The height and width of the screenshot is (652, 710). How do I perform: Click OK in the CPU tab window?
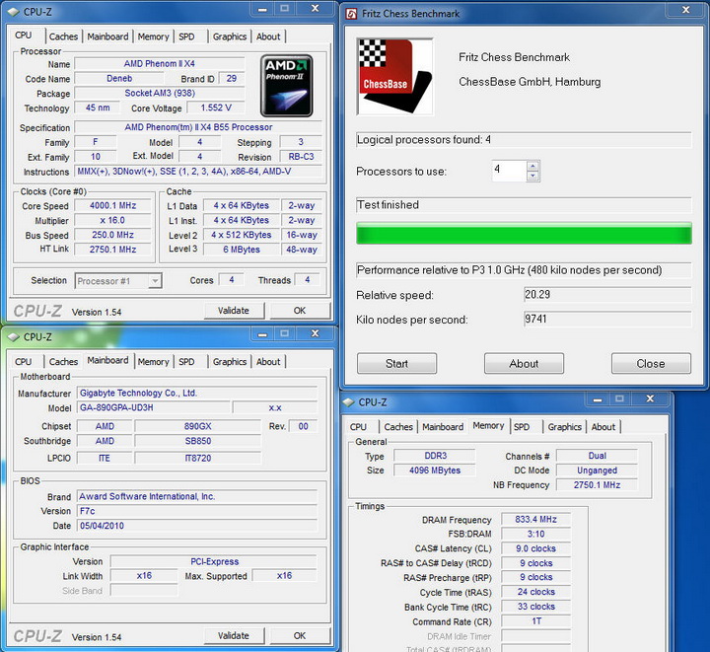(300, 311)
